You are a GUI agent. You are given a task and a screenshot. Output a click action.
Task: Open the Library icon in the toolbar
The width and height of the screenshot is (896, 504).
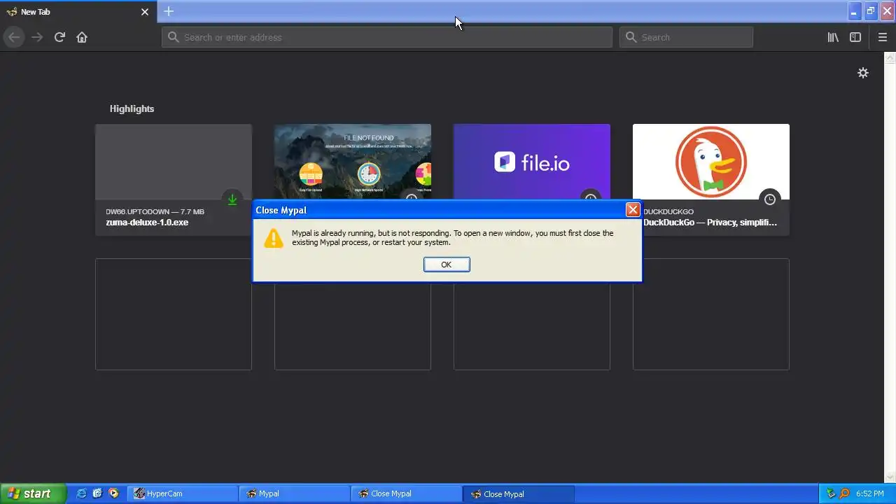point(833,37)
